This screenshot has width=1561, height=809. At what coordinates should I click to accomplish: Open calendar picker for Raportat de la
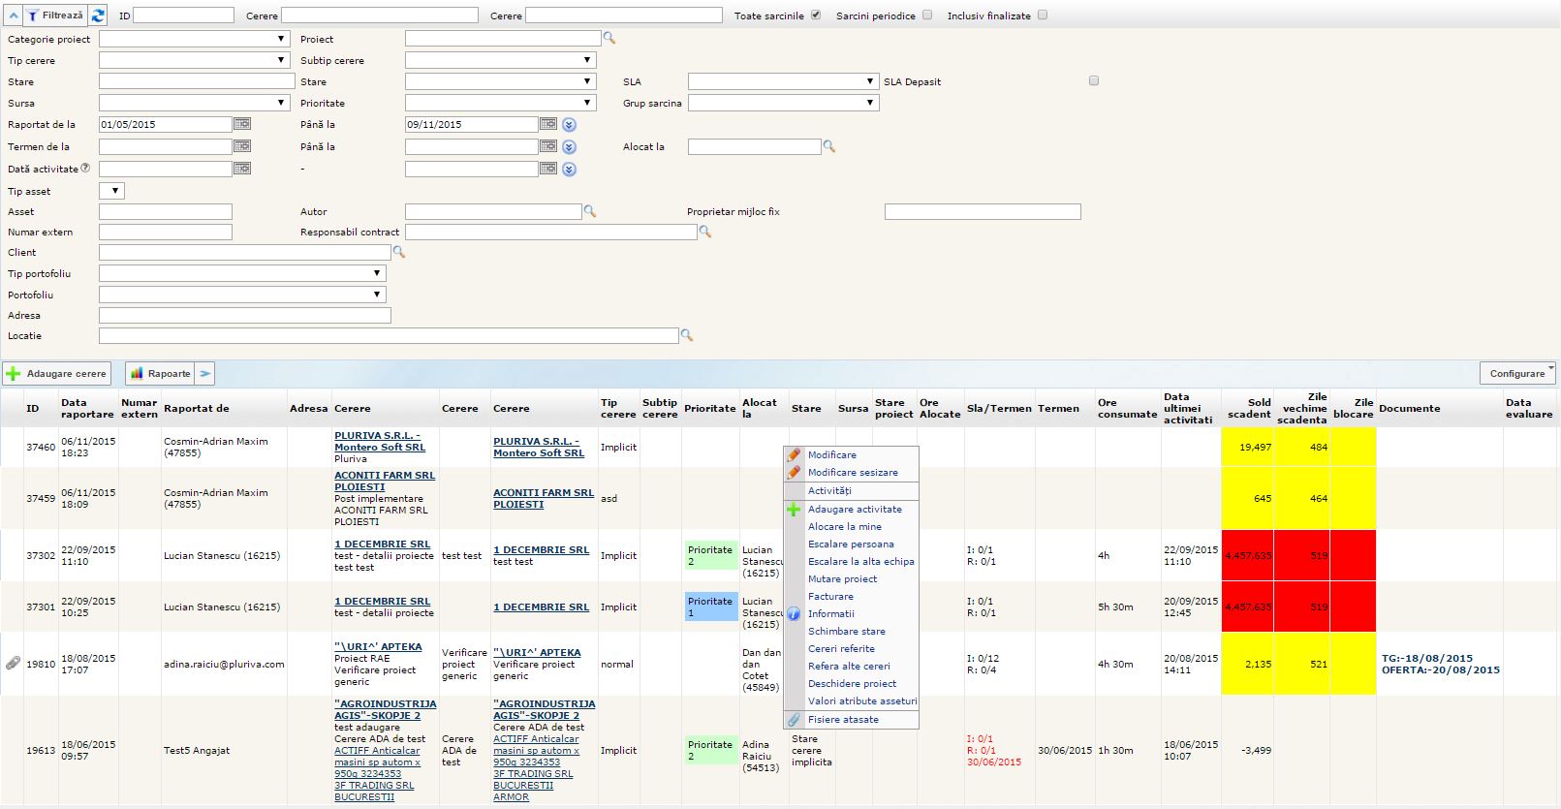click(242, 124)
